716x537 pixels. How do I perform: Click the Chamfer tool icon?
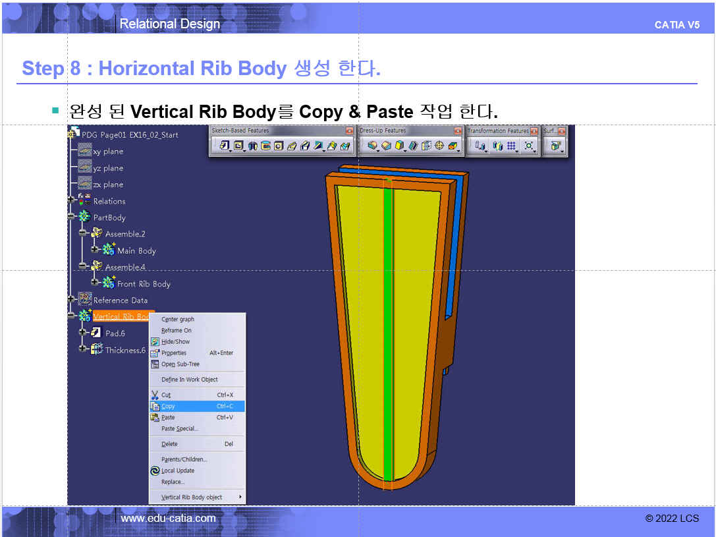point(386,146)
